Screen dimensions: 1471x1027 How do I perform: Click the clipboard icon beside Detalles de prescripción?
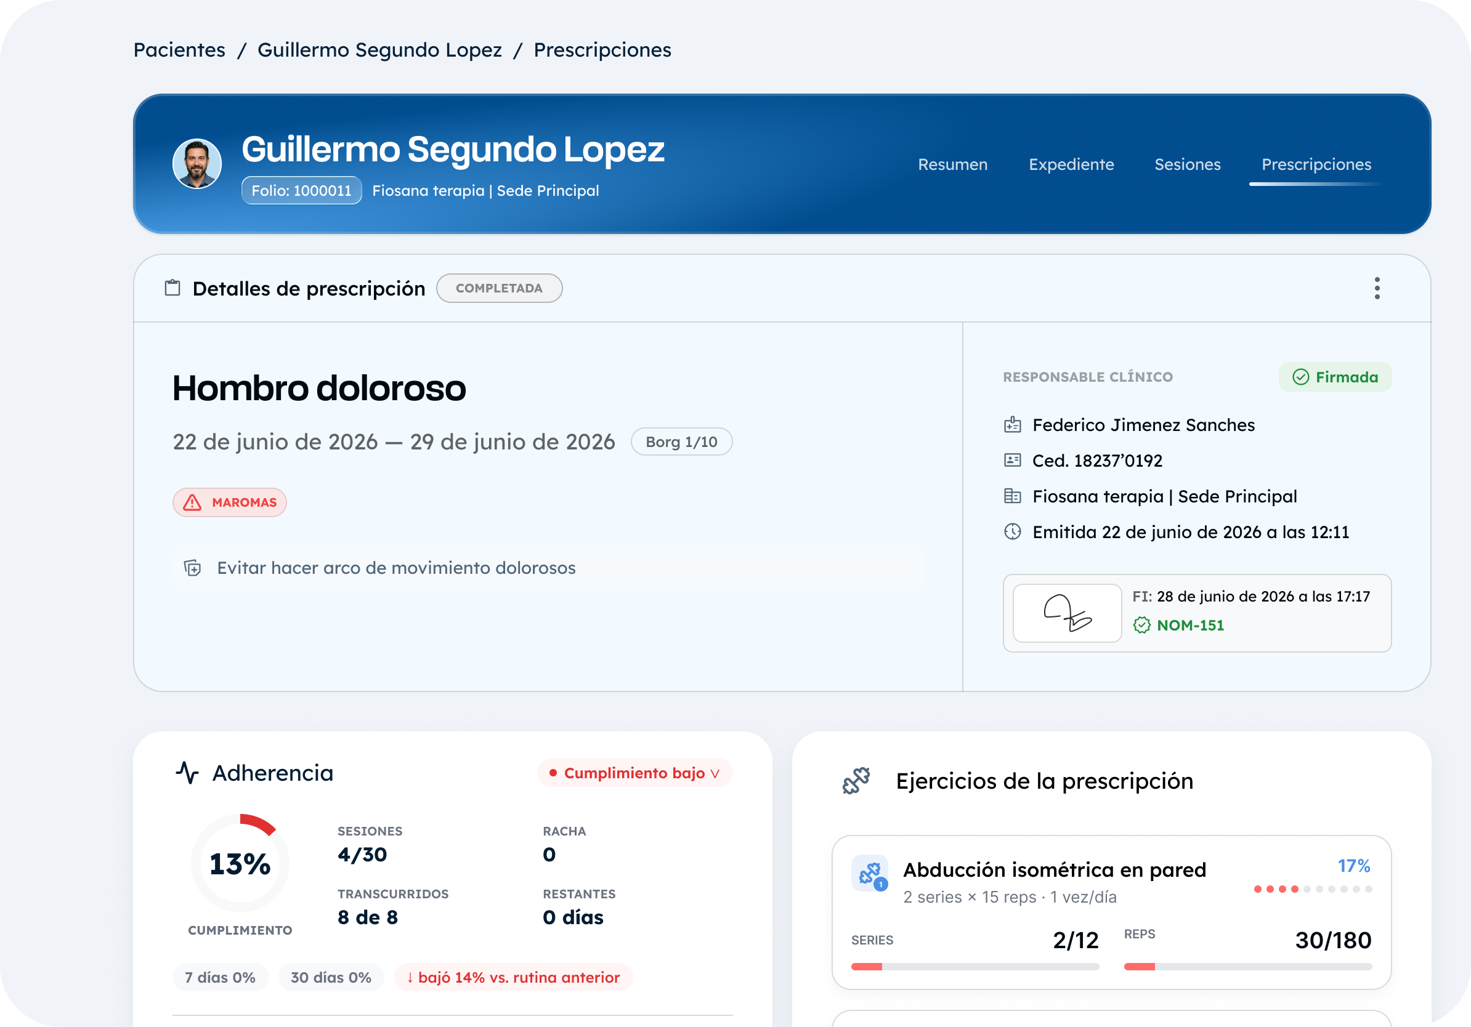click(172, 288)
